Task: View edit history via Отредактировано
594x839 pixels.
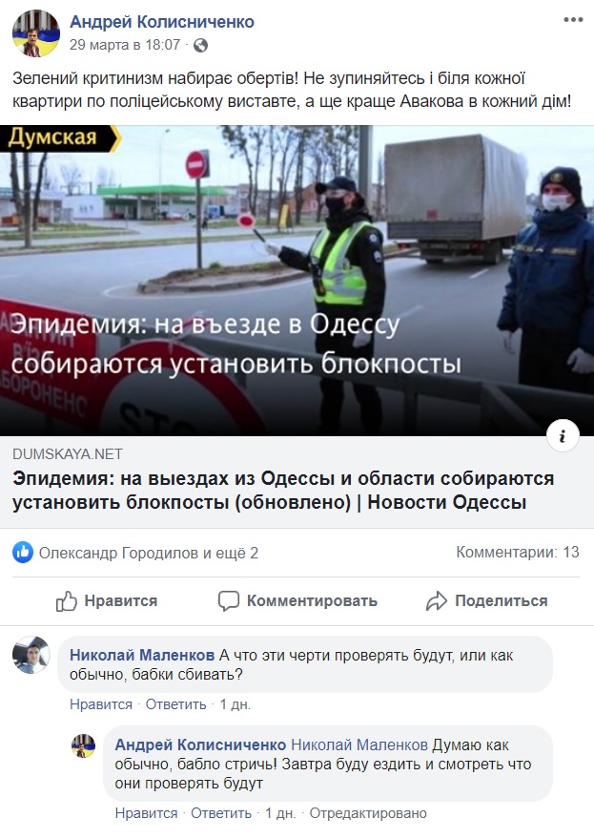Action: (368, 813)
